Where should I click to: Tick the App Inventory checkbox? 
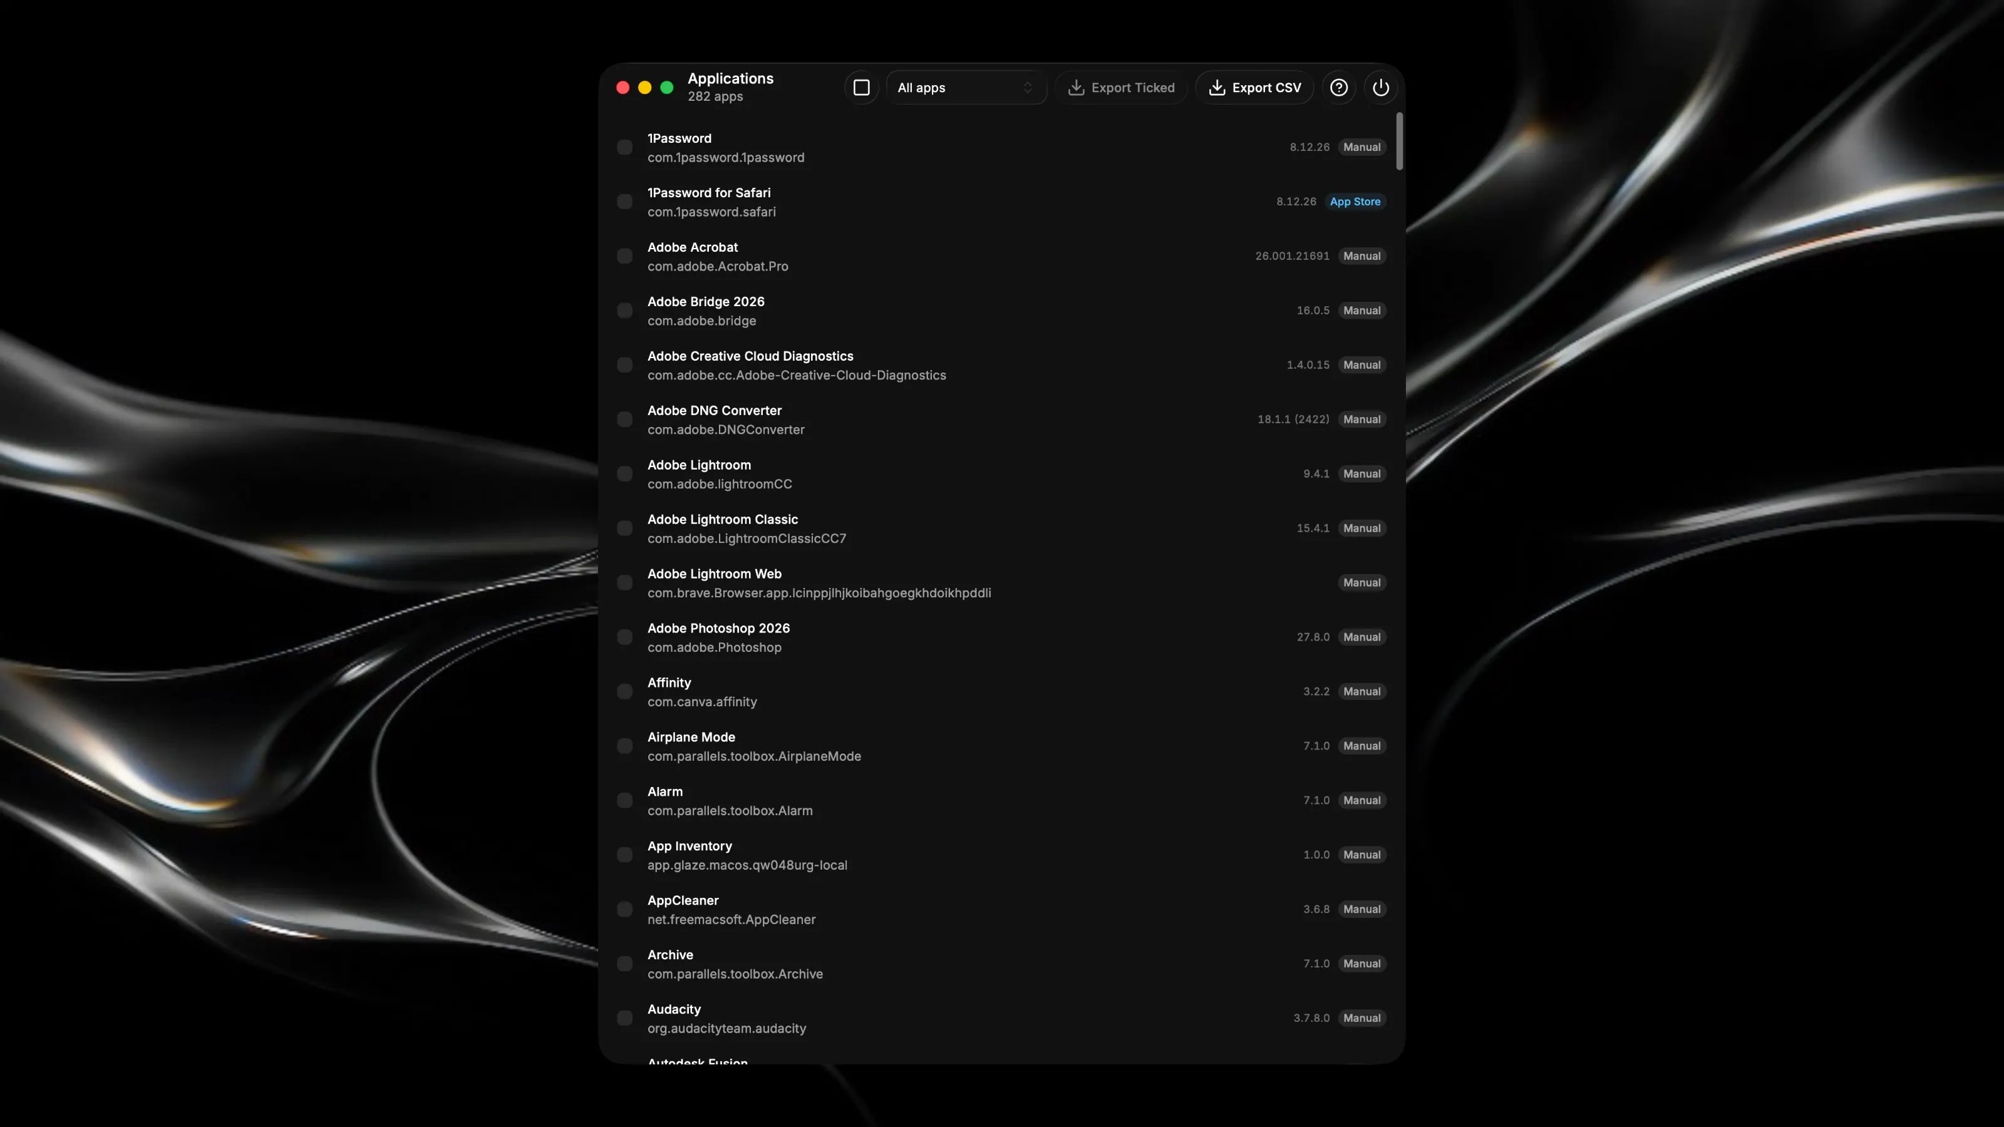[x=625, y=855]
